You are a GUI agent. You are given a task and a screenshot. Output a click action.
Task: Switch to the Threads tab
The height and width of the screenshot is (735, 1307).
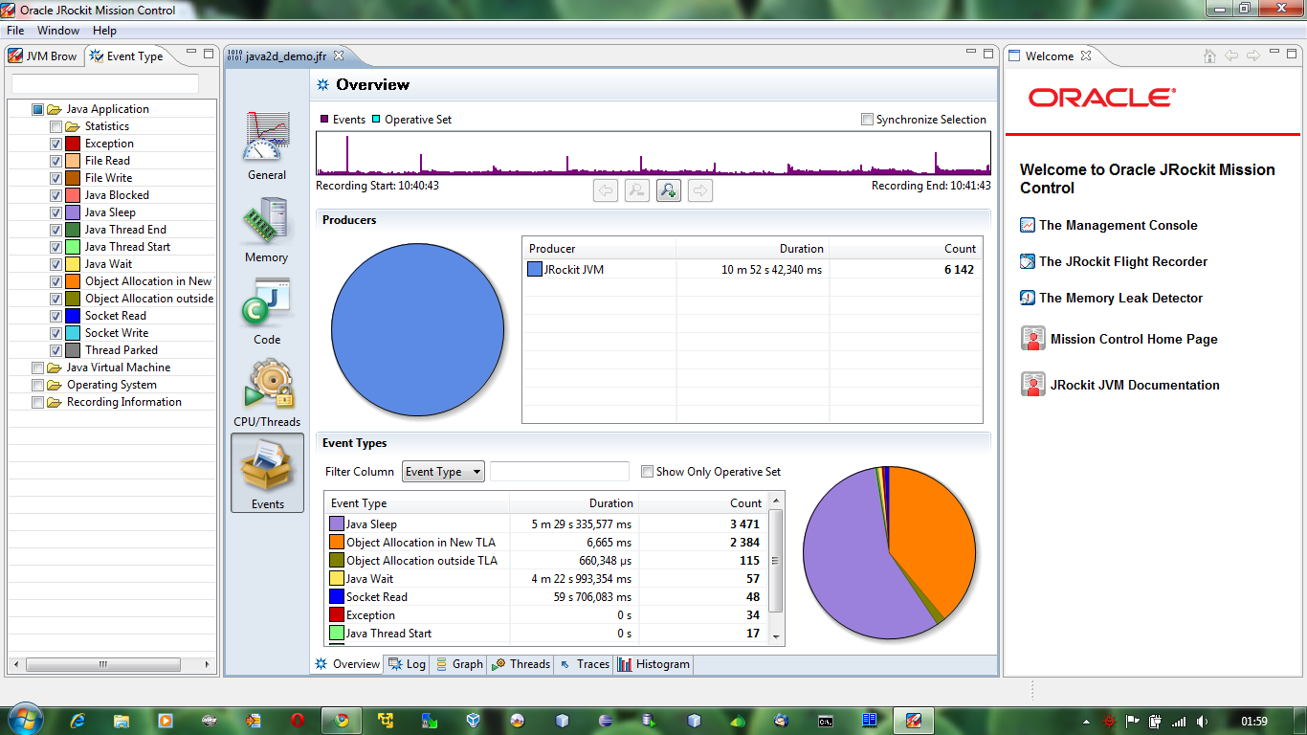point(521,664)
